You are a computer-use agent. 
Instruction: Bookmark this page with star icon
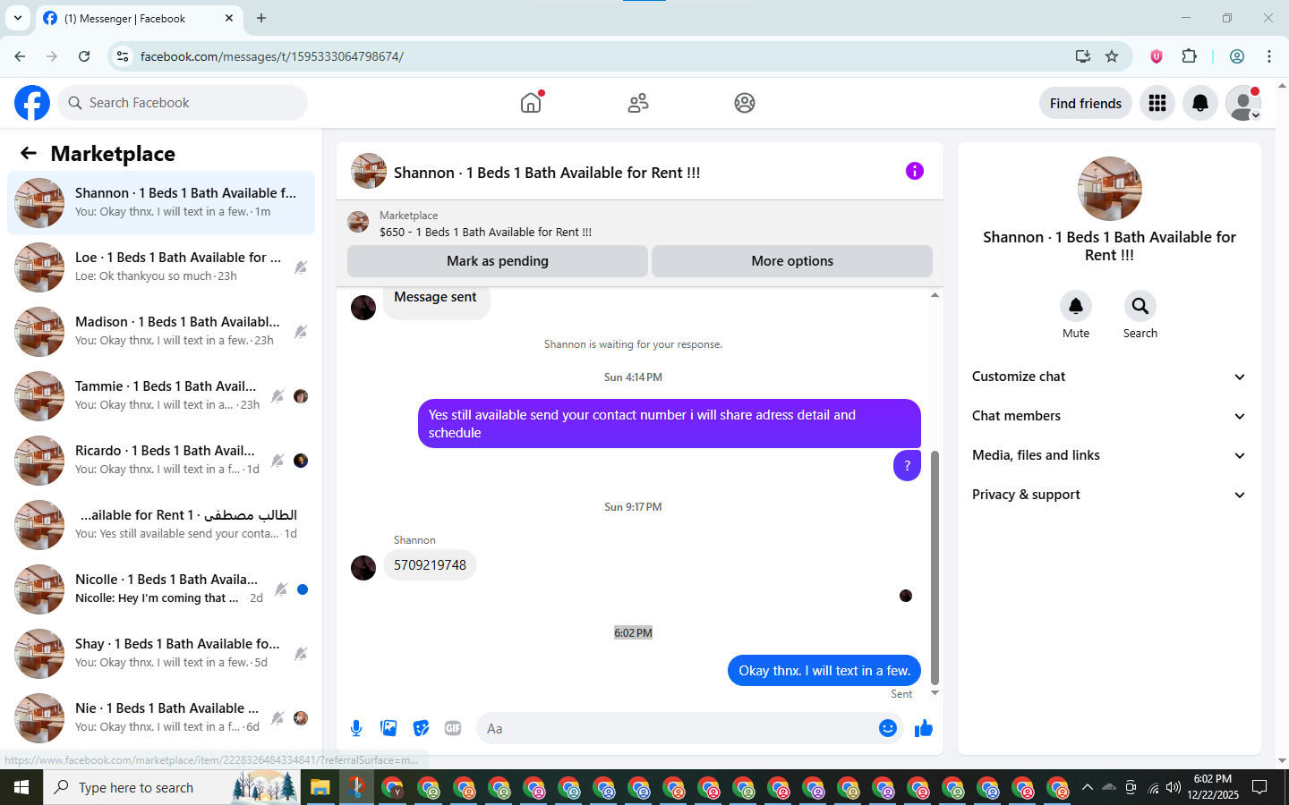pos(1112,56)
